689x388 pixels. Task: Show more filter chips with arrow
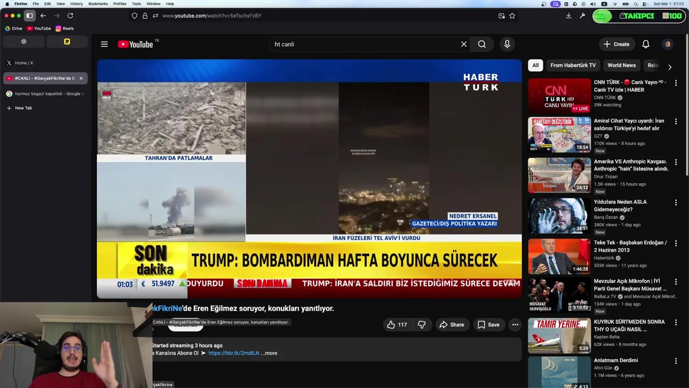tap(670, 67)
